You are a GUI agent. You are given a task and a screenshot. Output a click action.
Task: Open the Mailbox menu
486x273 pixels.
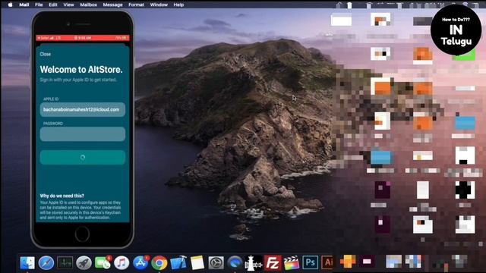coord(88,5)
